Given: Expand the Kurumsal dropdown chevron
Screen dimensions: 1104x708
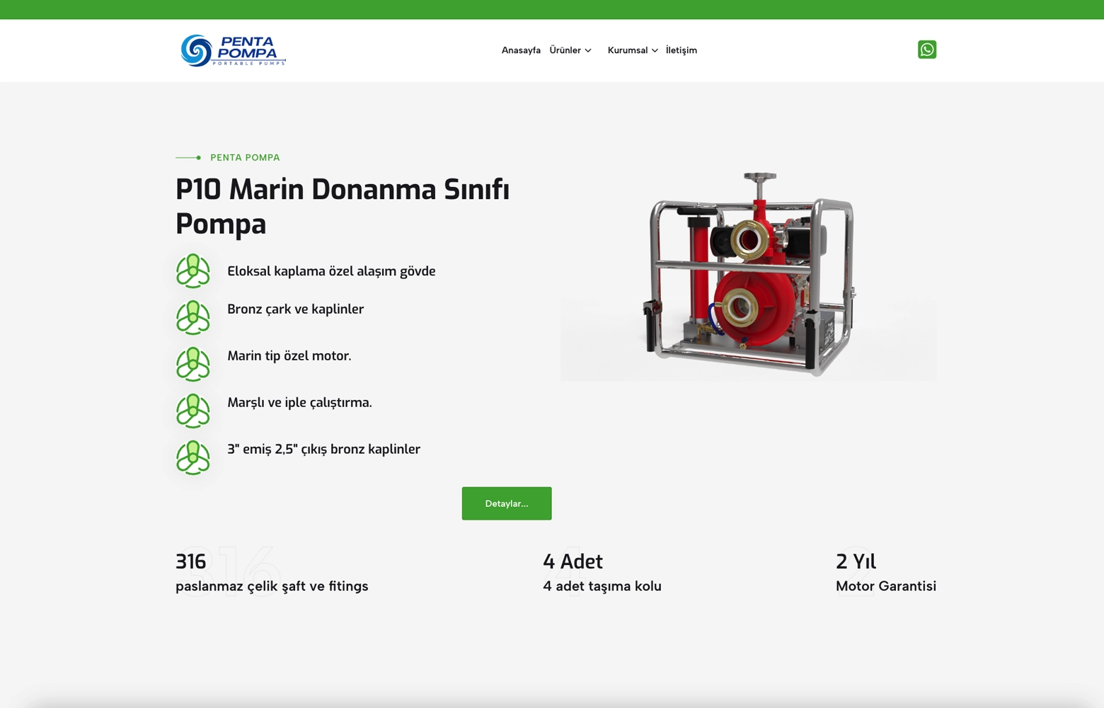Looking at the screenshot, I should (655, 50).
